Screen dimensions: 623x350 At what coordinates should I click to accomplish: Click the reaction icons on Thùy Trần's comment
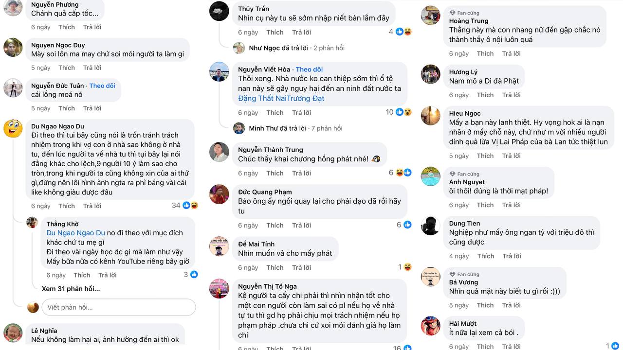click(x=403, y=32)
